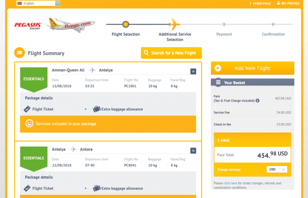Click the Add New Flight button
308x198 pixels.
tap(252, 68)
